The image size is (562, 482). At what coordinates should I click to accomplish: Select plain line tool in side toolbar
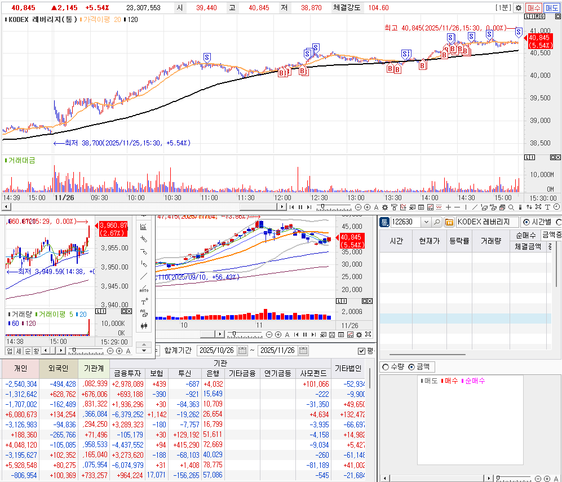(x=144, y=276)
